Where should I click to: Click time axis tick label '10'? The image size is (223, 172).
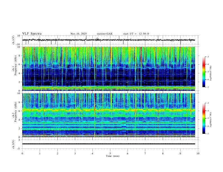198,153
